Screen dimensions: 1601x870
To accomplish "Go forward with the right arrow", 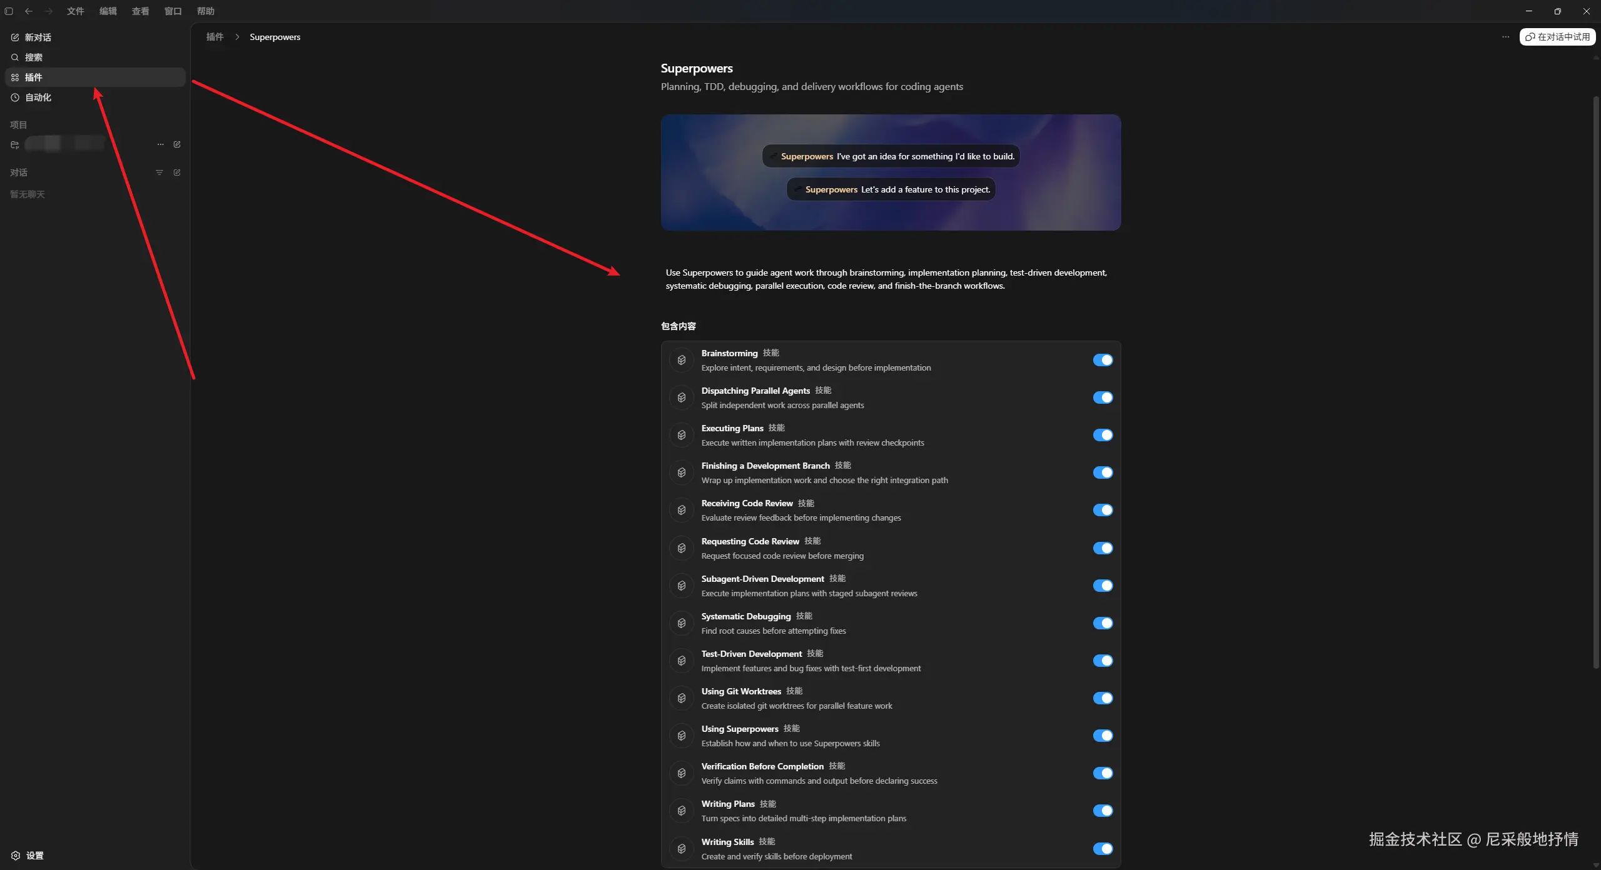I will 49,11.
